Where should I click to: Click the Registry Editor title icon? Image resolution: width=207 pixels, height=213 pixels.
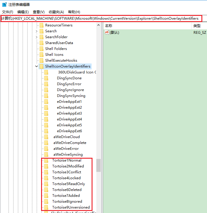point(4,4)
